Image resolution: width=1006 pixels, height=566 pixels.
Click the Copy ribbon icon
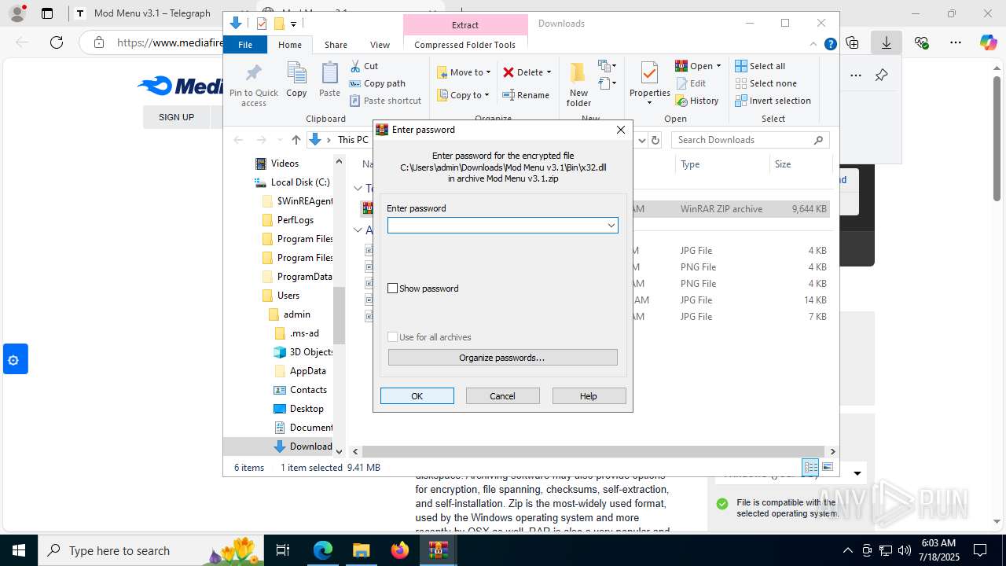[296, 80]
